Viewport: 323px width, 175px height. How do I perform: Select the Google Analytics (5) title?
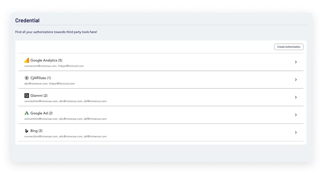[46, 60]
